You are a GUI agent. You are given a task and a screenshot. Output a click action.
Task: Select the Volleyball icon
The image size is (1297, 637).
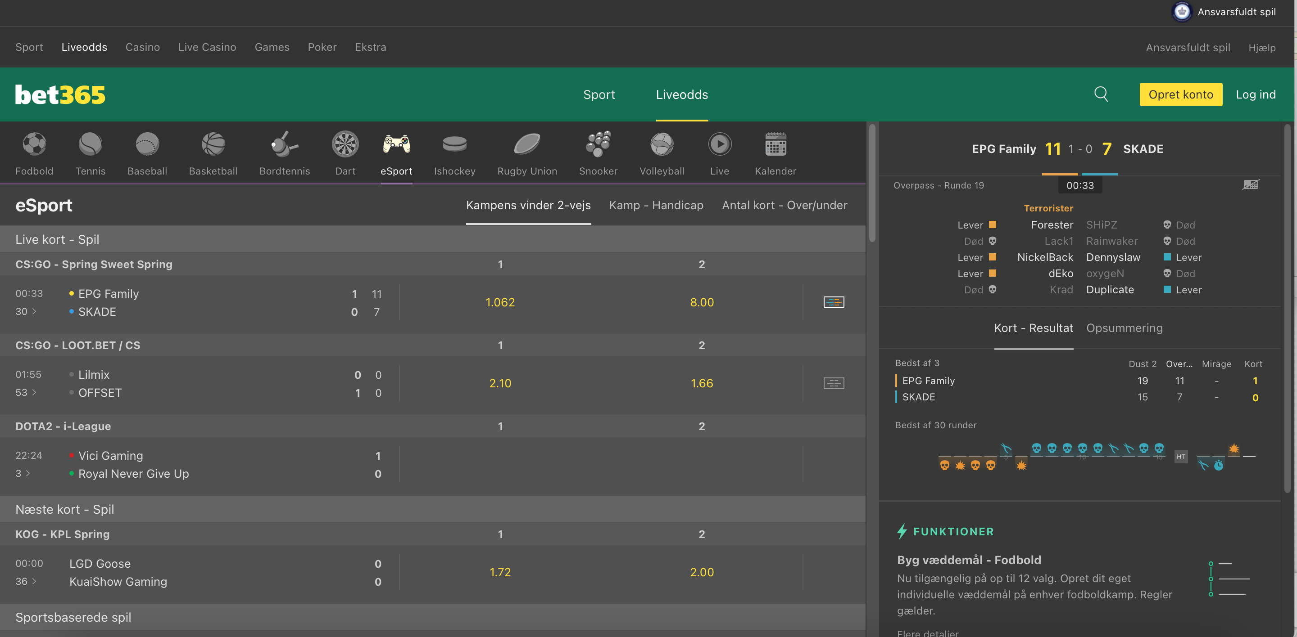coord(662,145)
